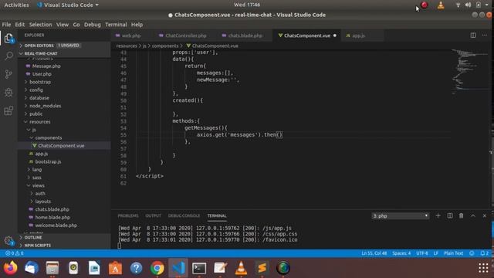Open the Debug menu

pyautogui.click(x=93, y=25)
